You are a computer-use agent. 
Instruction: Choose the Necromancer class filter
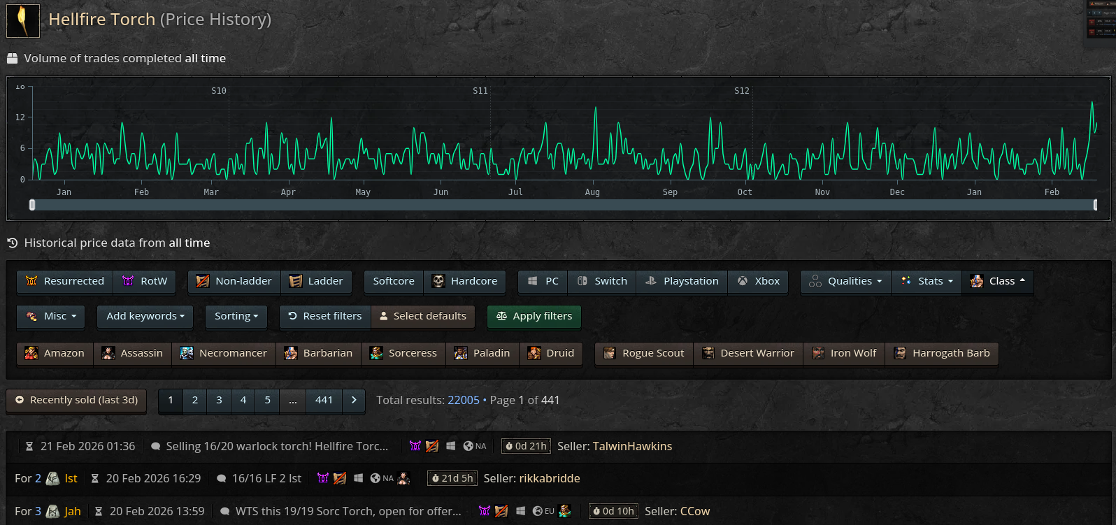[x=224, y=354]
